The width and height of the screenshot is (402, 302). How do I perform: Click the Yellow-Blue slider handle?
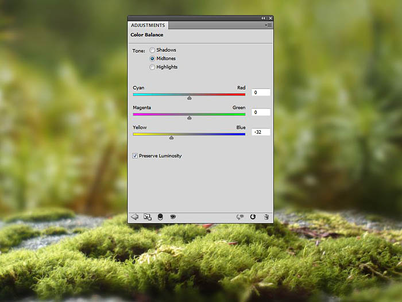[171, 137]
